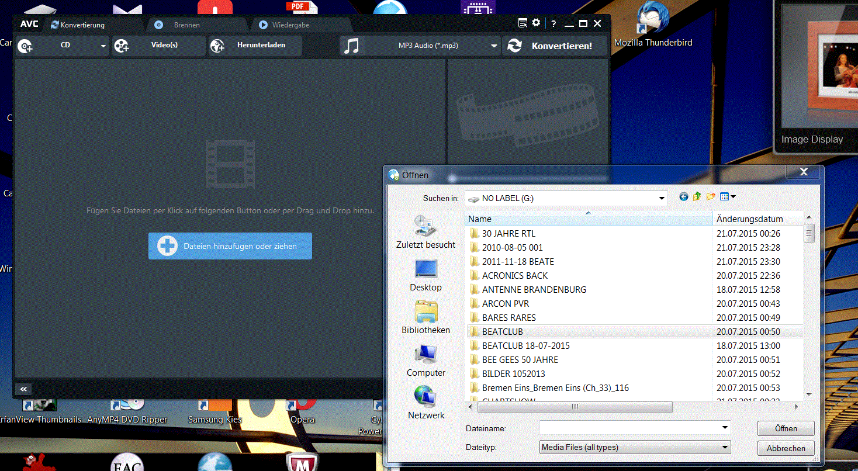Open Netzwerk in places bar
858x471 pixels.
(425, 403)
